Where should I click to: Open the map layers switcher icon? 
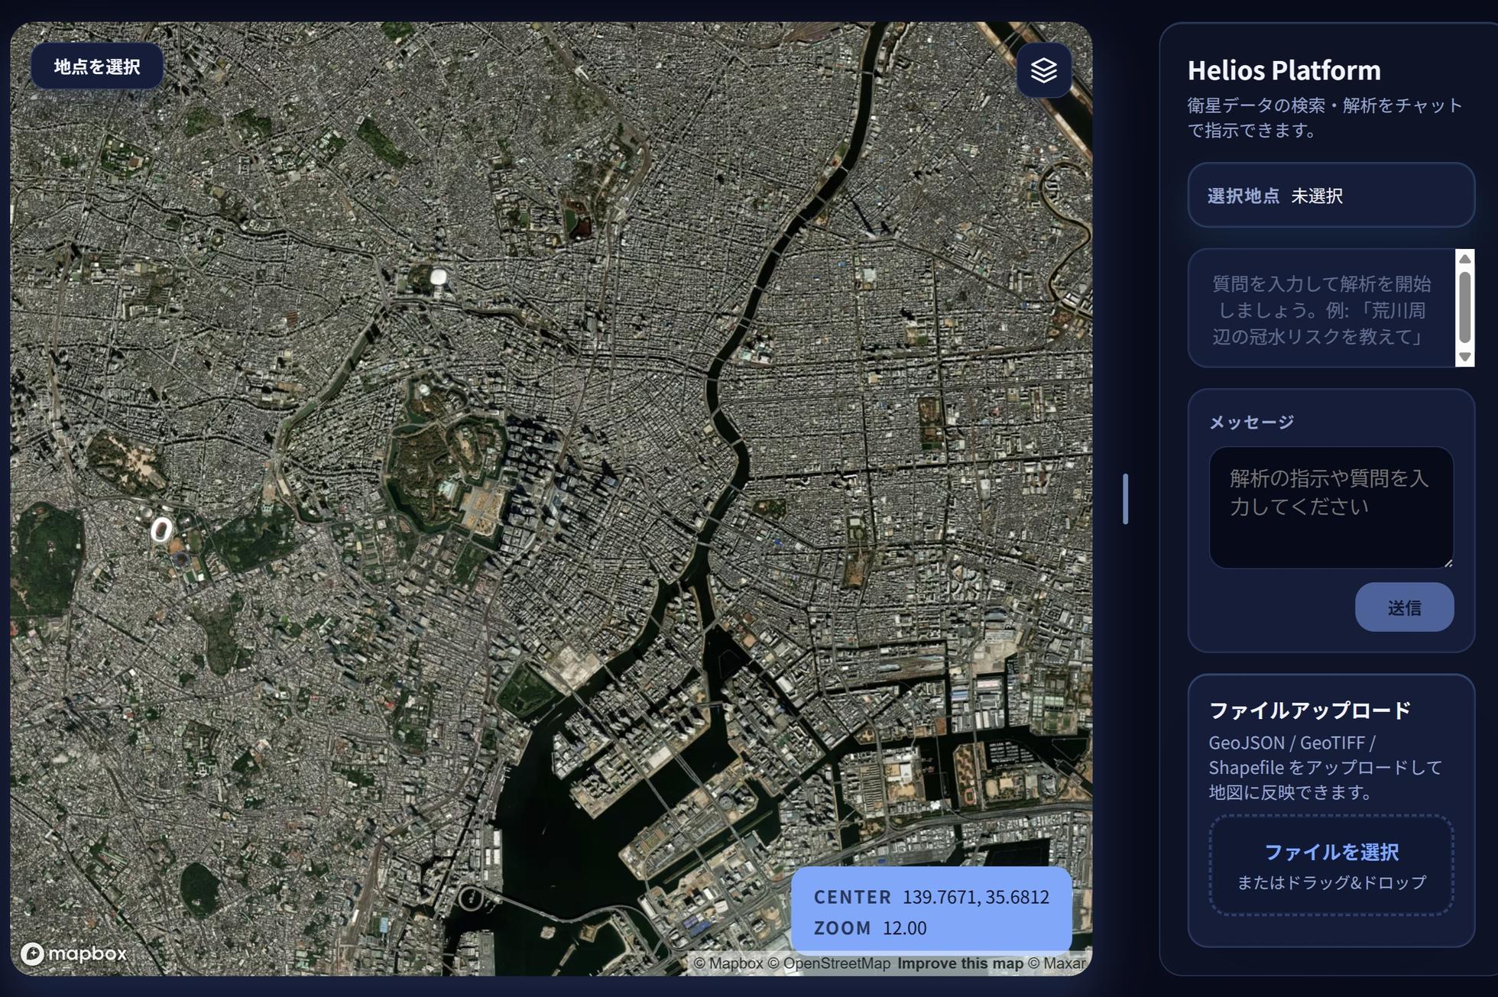[x=1043, y=70]
